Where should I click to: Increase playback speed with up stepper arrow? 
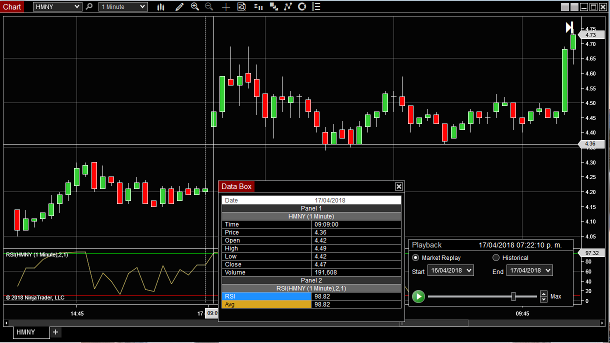(544, 294)
